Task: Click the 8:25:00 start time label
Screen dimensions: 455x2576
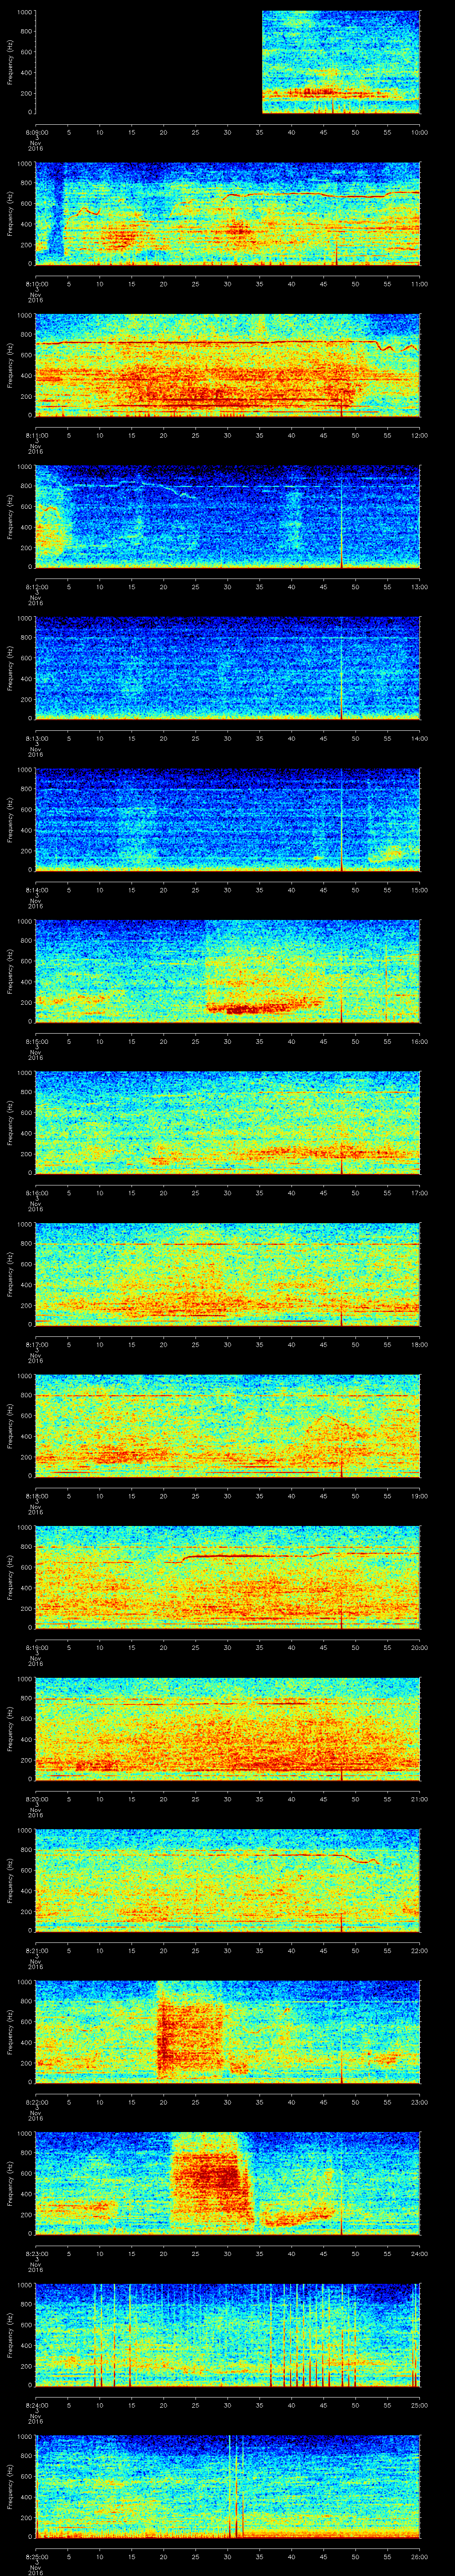Action: [x=36, y=2556]
